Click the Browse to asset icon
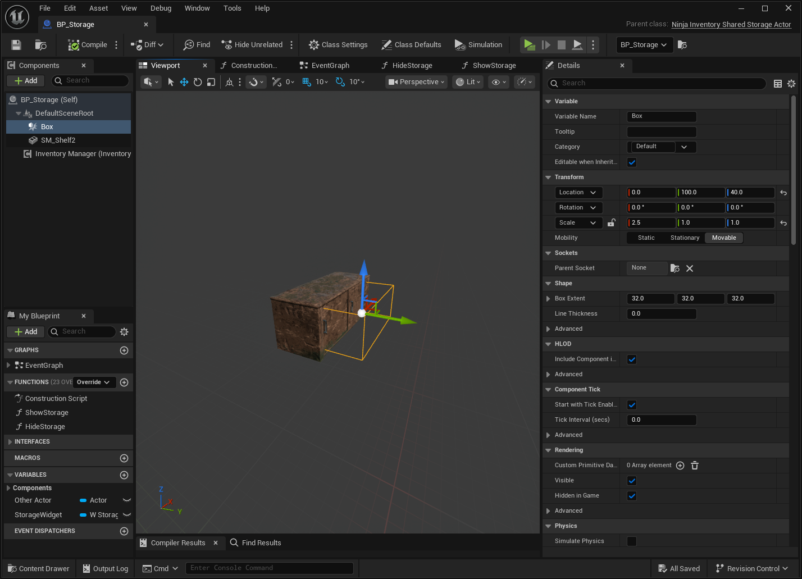 [40, 45]
